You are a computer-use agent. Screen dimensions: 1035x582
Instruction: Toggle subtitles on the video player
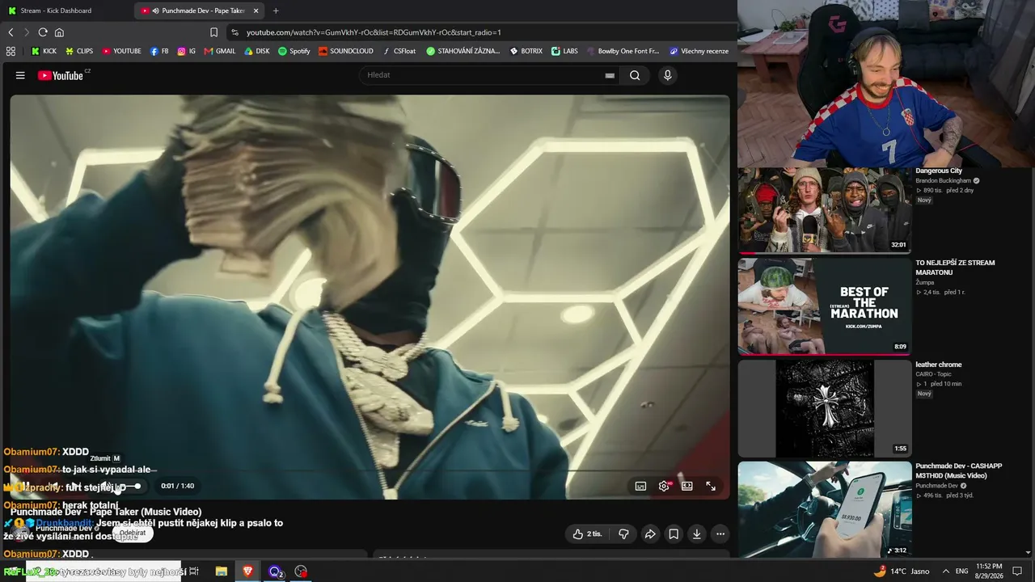(640, 486)
